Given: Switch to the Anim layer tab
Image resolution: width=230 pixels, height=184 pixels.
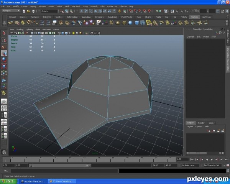Looking at the screenshot, I should click(x=211, y=123).
